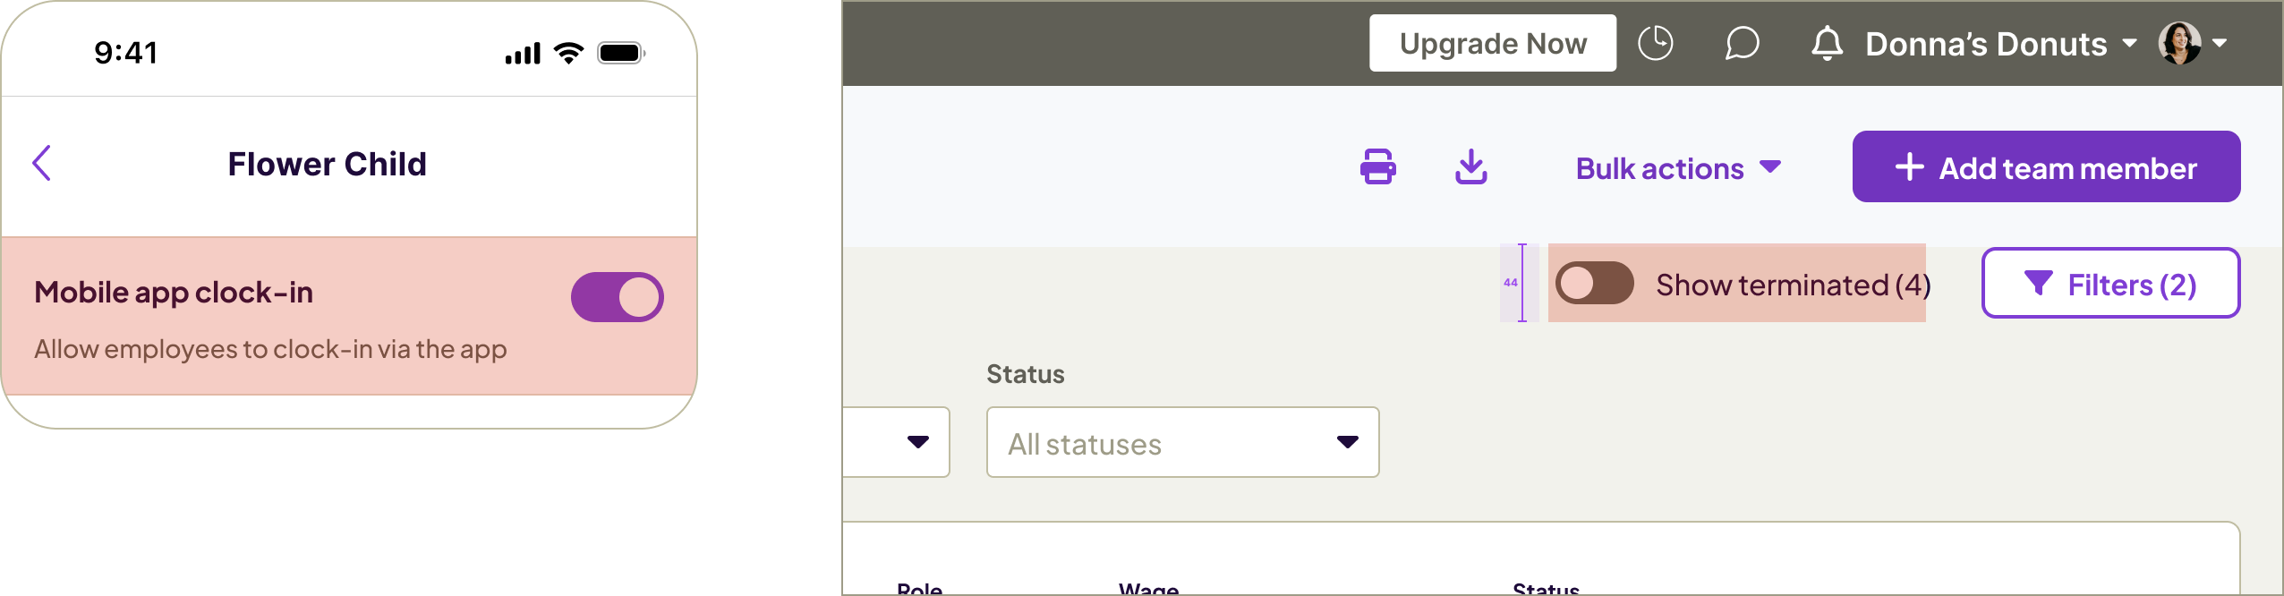Disable the Mobile app clock-in toggle
This screenshot has height=596, width=2284.
617,297
